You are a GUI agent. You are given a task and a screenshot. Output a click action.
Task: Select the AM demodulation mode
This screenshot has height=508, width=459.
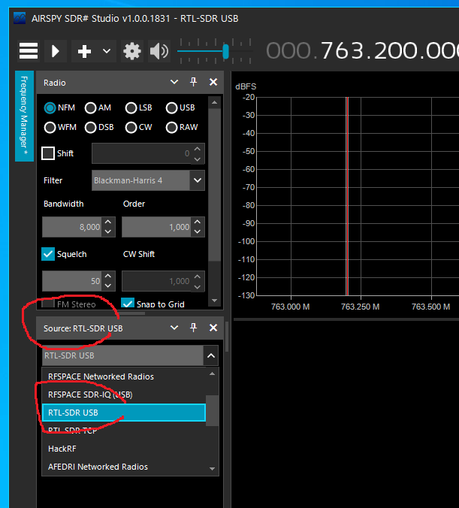coord(91,107)
